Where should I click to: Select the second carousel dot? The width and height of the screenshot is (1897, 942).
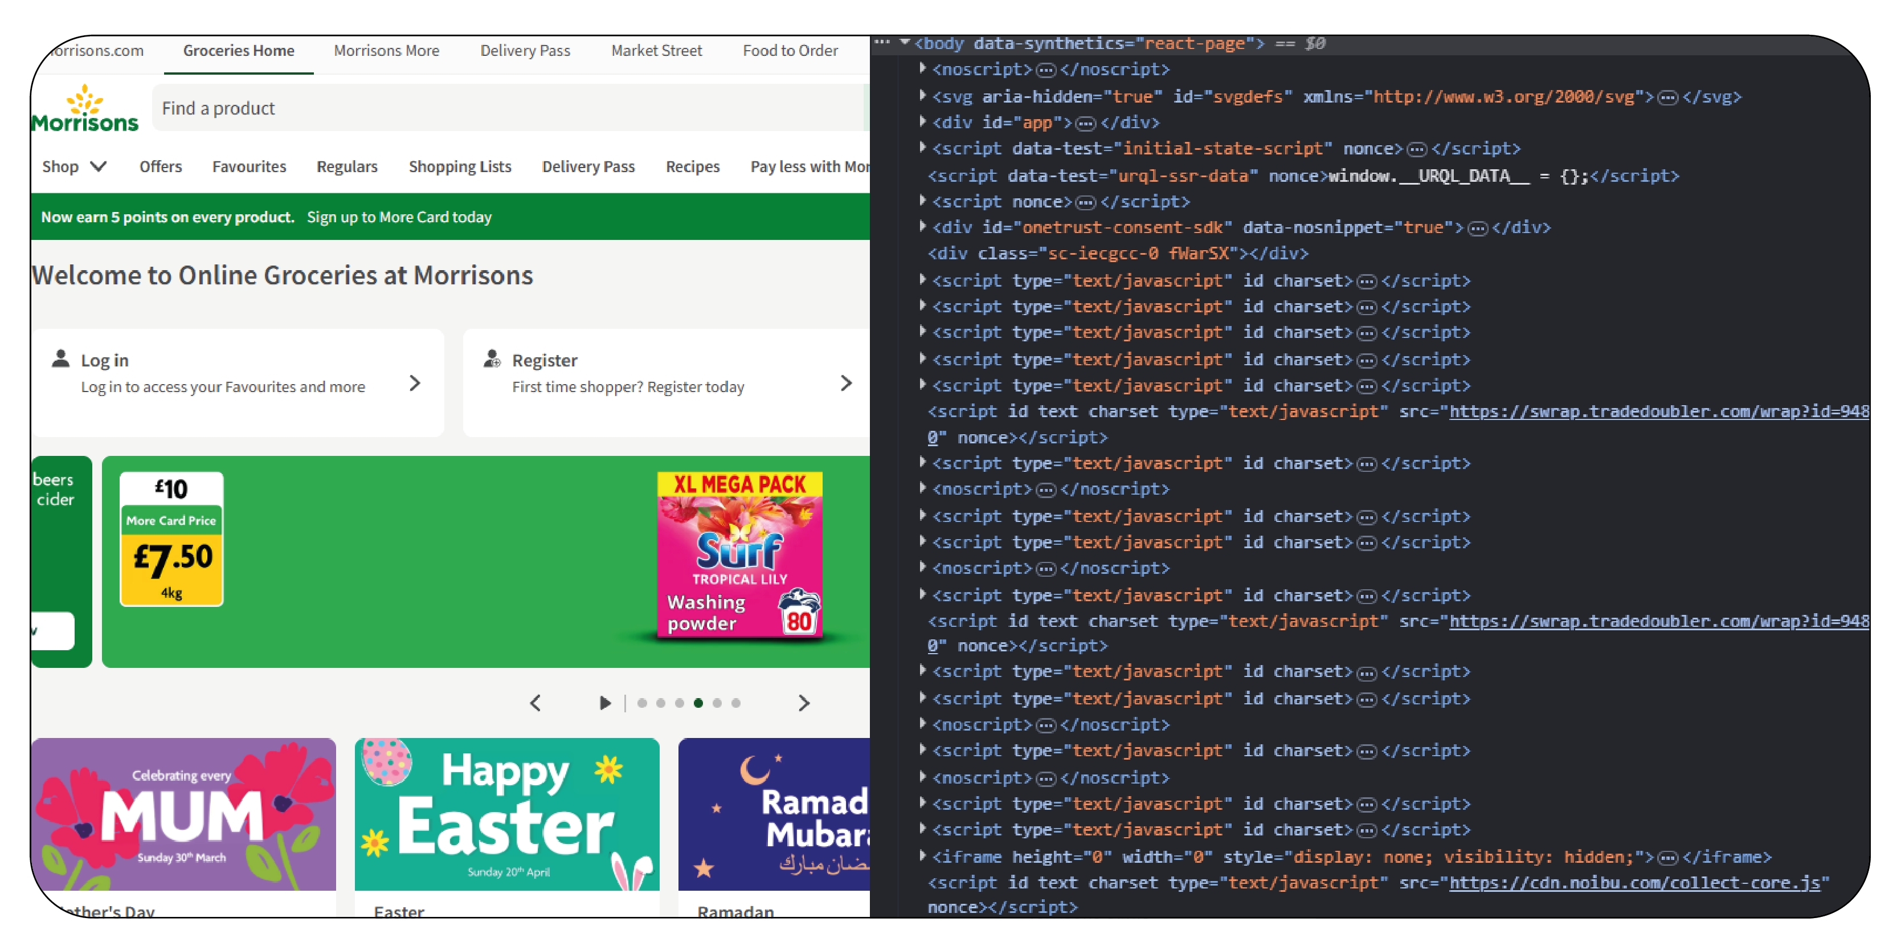[661, 703]
